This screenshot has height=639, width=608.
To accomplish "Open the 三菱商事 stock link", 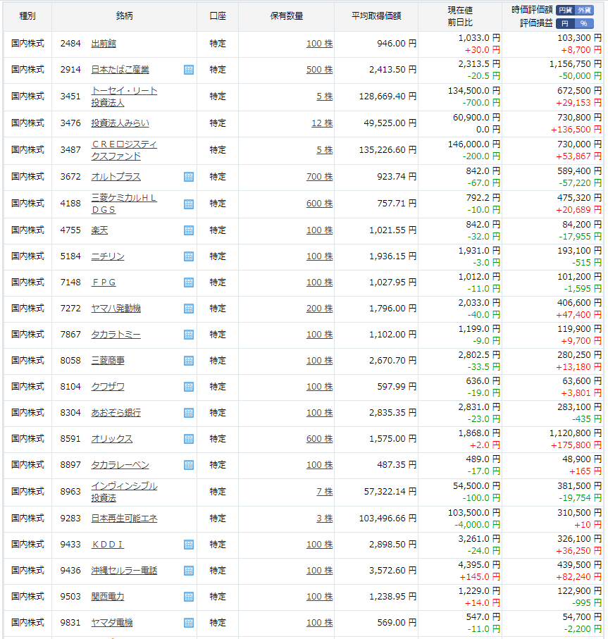I will click(x=108, y=361).
